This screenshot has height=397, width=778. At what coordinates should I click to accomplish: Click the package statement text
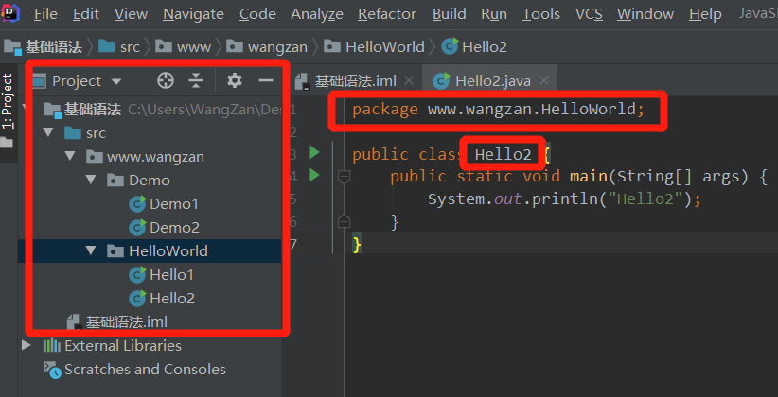(x=498, y=109)
